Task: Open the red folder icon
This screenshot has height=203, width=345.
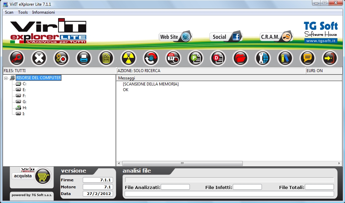Action: 240,58
